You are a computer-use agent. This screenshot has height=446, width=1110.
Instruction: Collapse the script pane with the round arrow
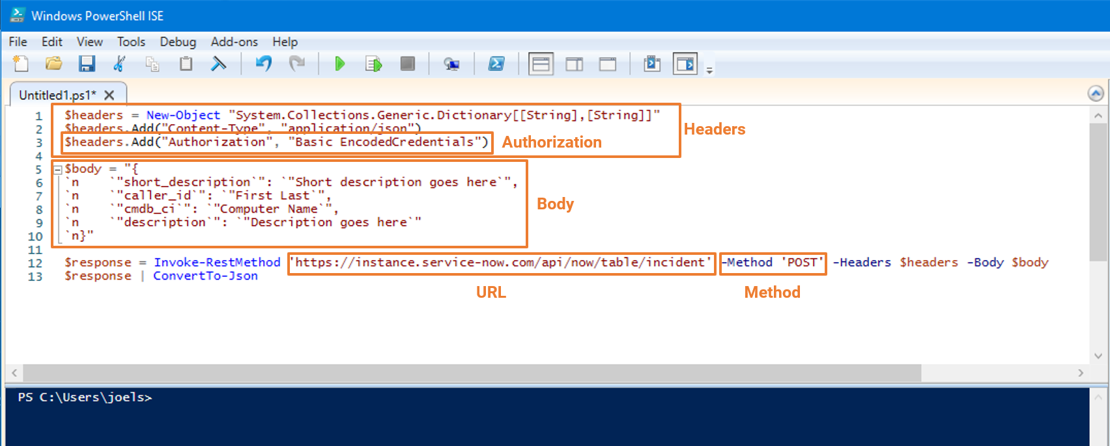click(x=1096, y=94)
